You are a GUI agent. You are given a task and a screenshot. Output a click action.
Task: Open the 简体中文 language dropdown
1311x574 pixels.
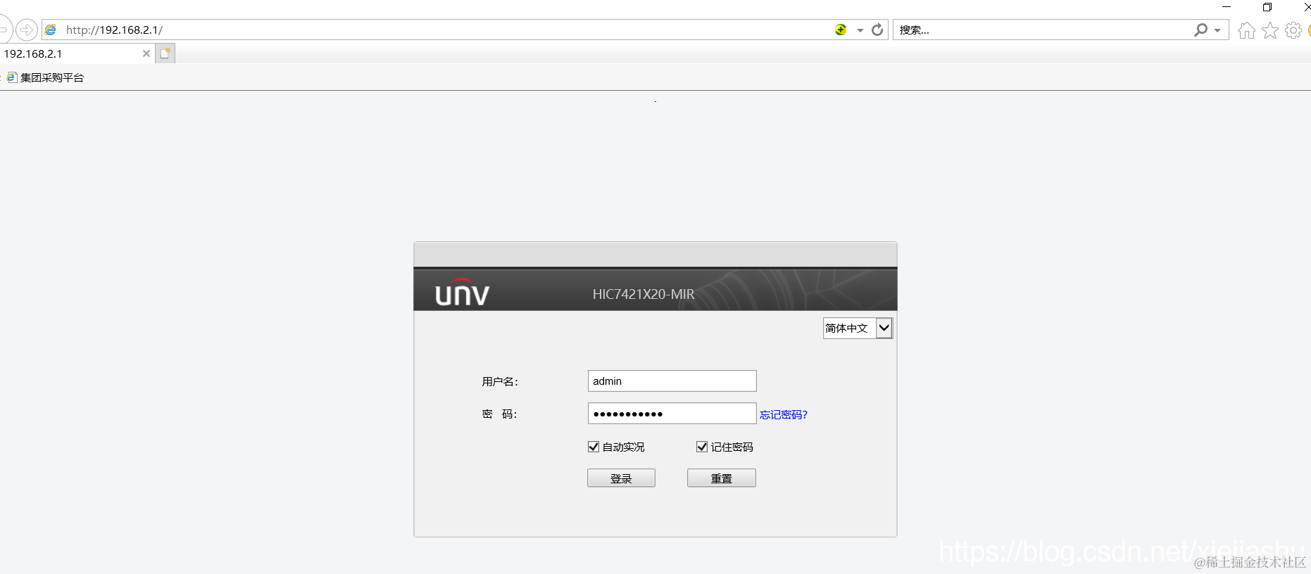(x=858, y=328)
